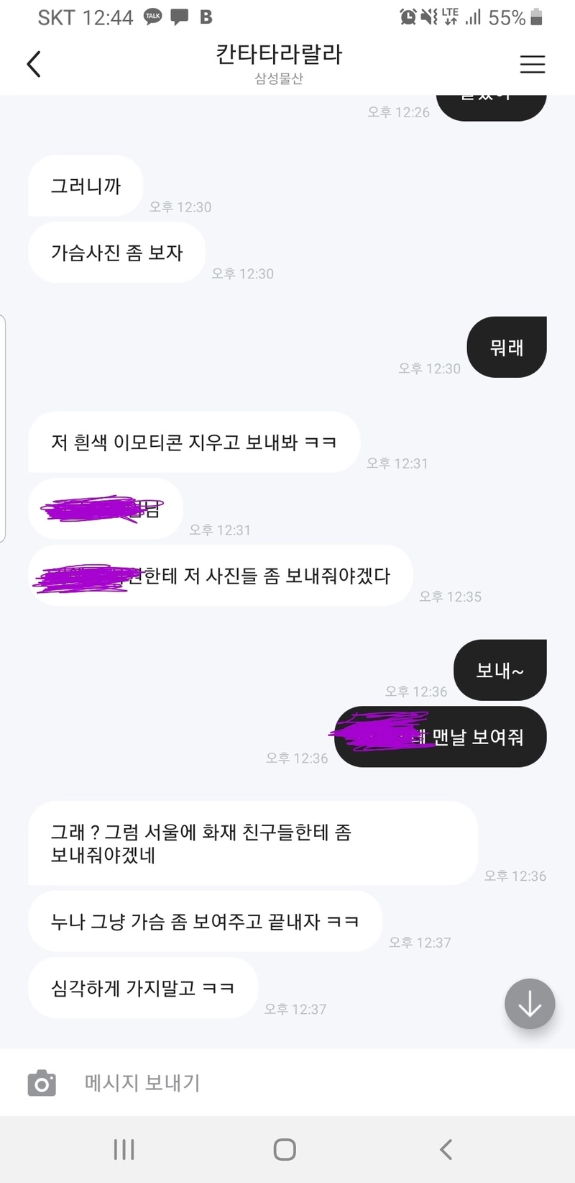Image resolution: width=575 pixels, height=1183 pixels.
Task: Open profile via 칸타타라랄라 chat title
Action: click(279, 54)
